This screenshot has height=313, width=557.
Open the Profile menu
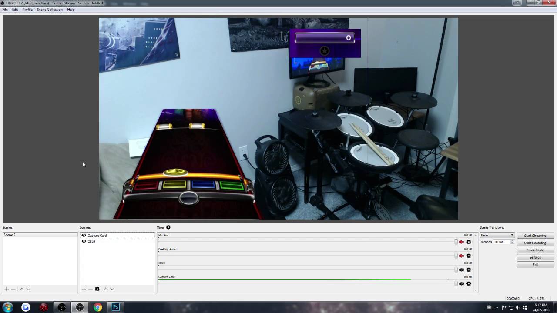pos(27,10)
